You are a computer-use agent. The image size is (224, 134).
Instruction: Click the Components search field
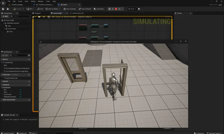[x=20, y=16]
